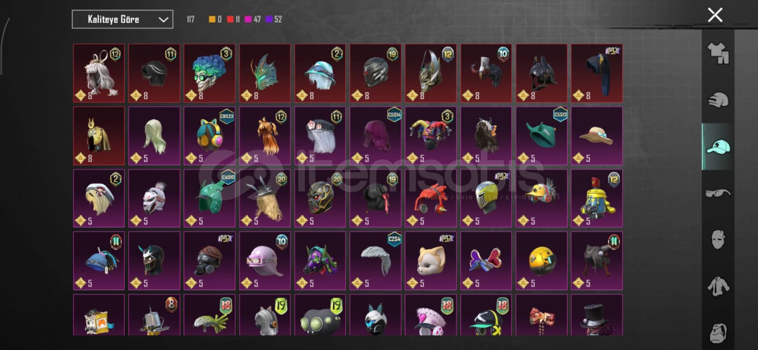Screen dimensions: 758x350
Task: Select the gloves category icon
Action: 718,100
